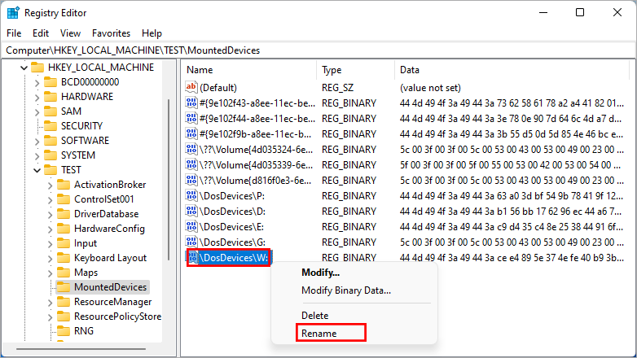Expand the Maps key arrow

click(50, 273)
